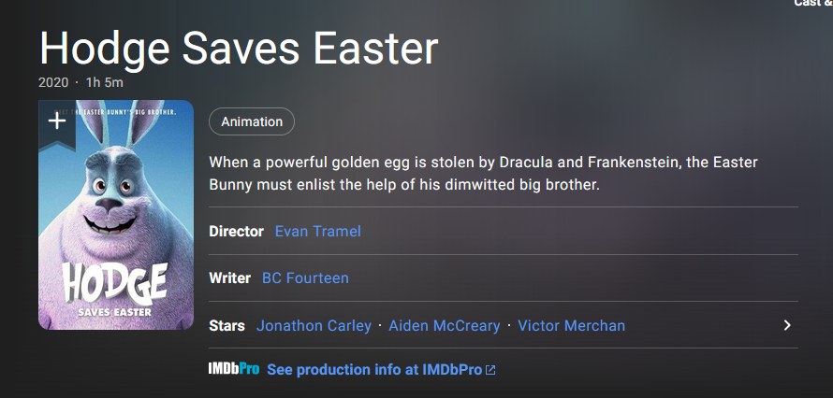Open the Cast & crew link at top

pos(812,4)
